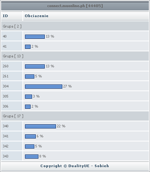
Task: Click the 5 % load bar for ID 261
Action: (x=29, y=76)
